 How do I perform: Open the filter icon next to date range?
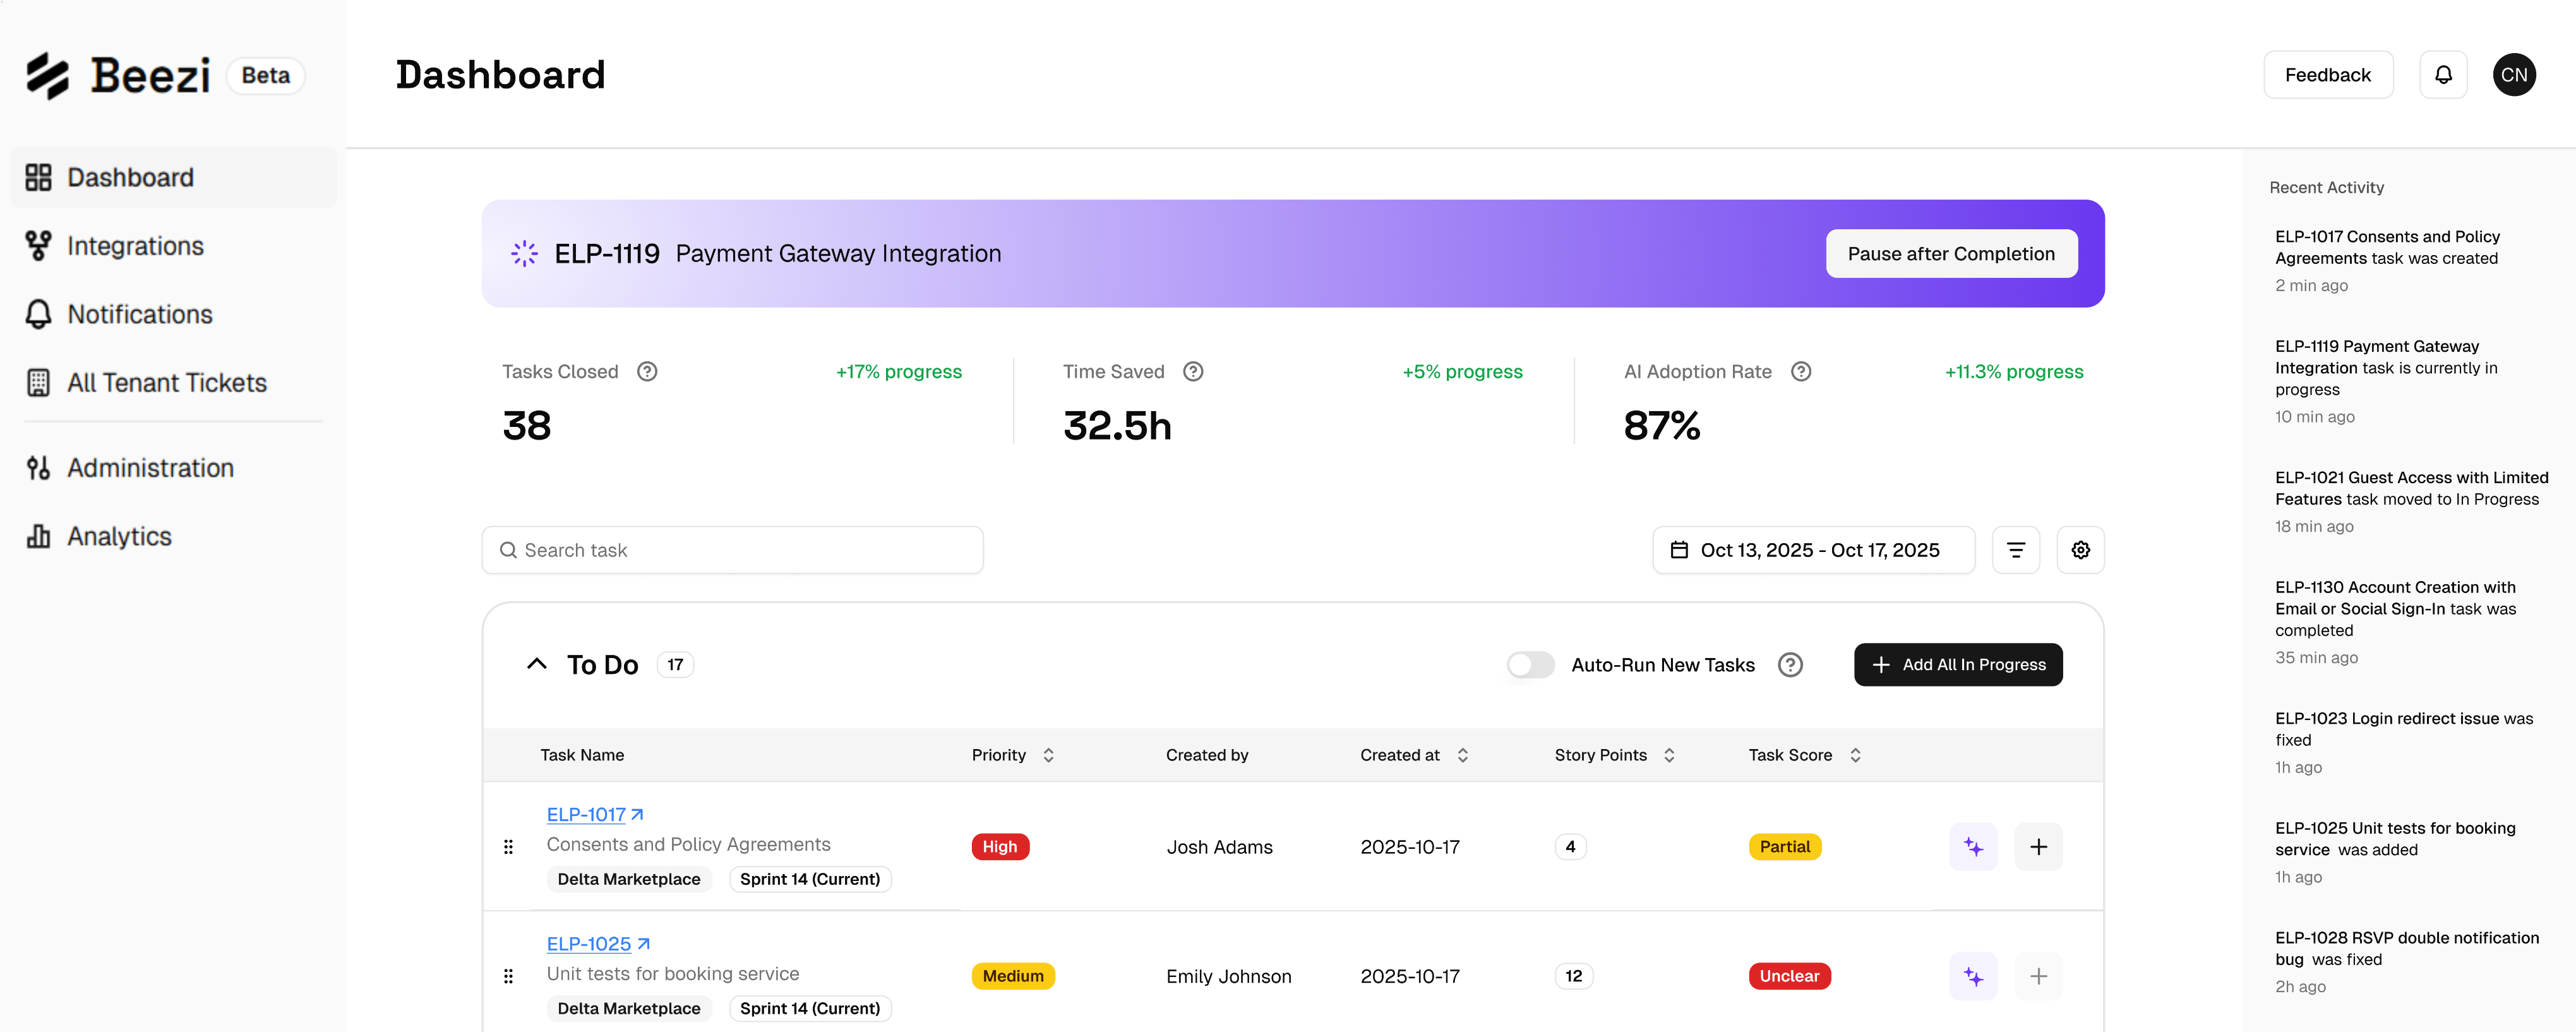click(x=2015, y=550)
